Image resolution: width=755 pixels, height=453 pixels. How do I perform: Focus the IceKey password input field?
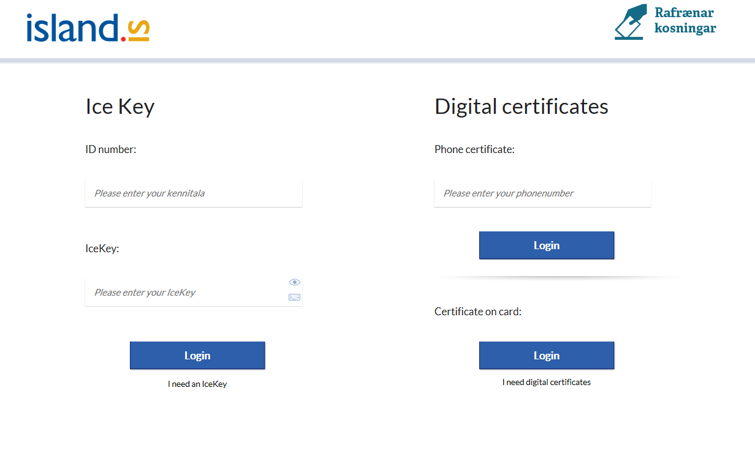184,293
